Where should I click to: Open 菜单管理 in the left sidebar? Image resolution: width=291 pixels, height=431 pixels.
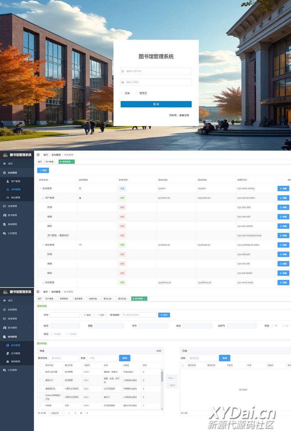point(16,189)
